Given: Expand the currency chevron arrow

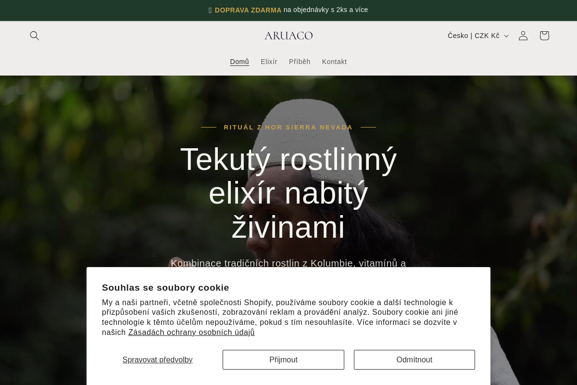Looking at the screenshot, I should click(x=506, y=36).
